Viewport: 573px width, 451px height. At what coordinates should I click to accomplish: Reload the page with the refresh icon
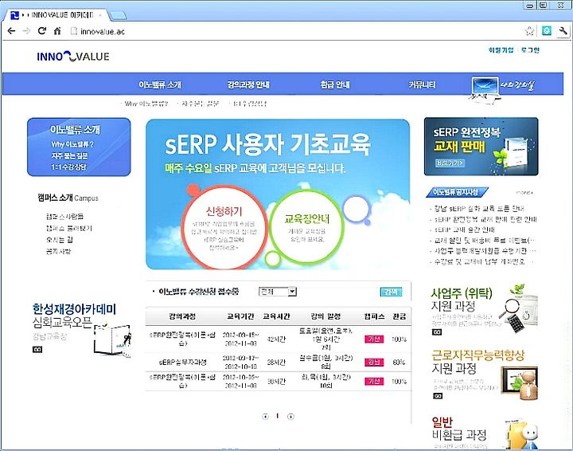(x=42, y=31)
